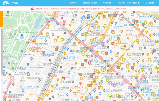
Task: Click the 有楽町マルイ map label
Action: tap(99, 31)
